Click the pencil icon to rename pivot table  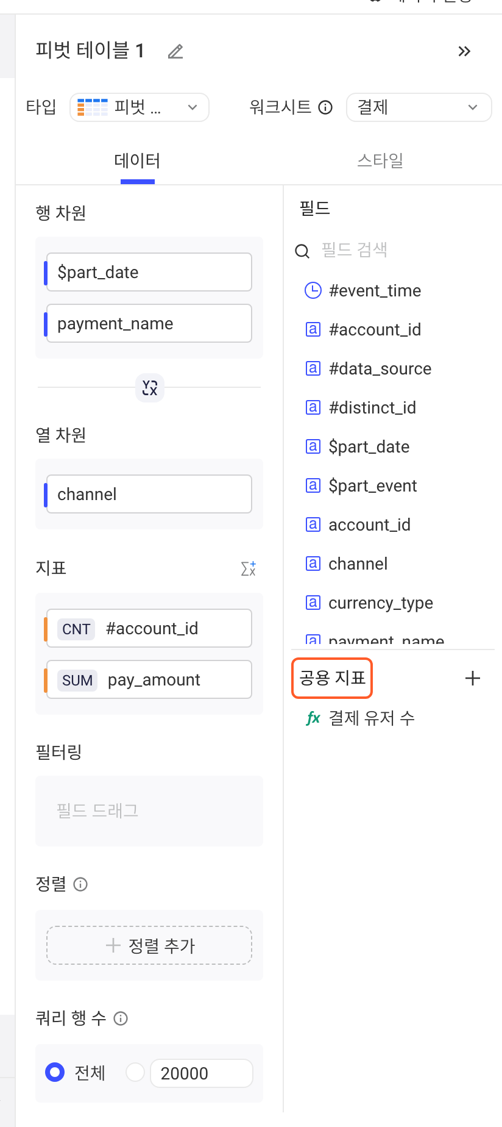(x=175, y=52)
